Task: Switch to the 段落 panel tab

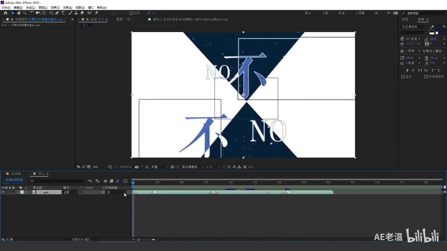Action: (x=405, y=20)
